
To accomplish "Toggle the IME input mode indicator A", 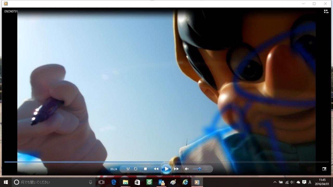I will click(310, 182).
